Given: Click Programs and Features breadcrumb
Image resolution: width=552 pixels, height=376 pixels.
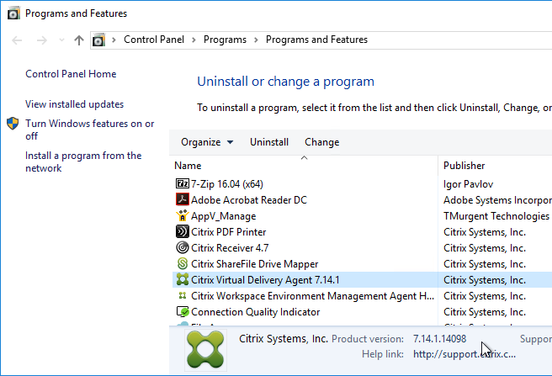Looking at the screenshot, I should [x=316, y=40].
